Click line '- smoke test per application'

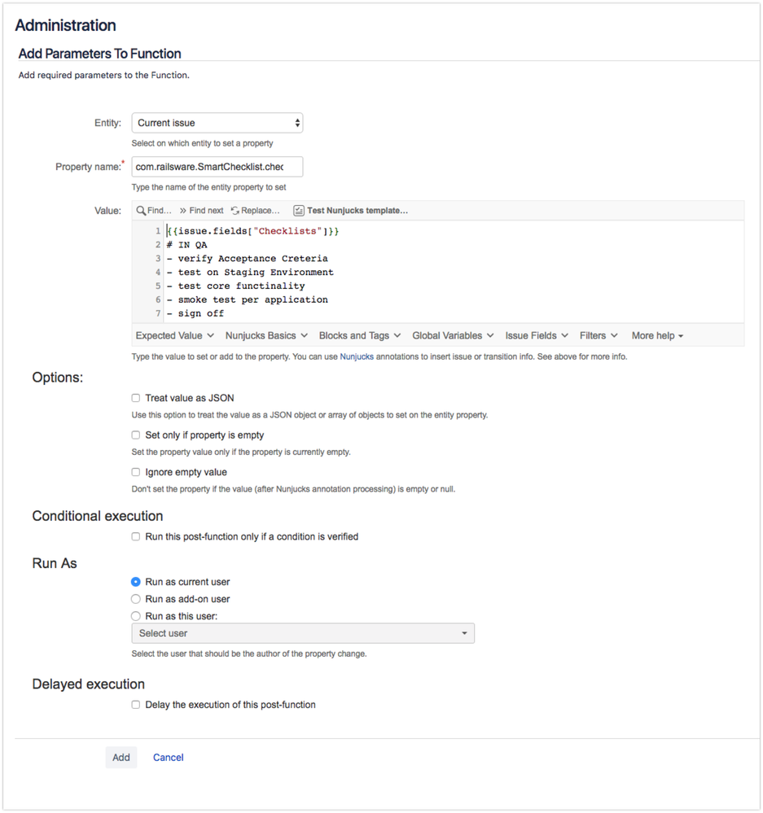coord(248,299)
